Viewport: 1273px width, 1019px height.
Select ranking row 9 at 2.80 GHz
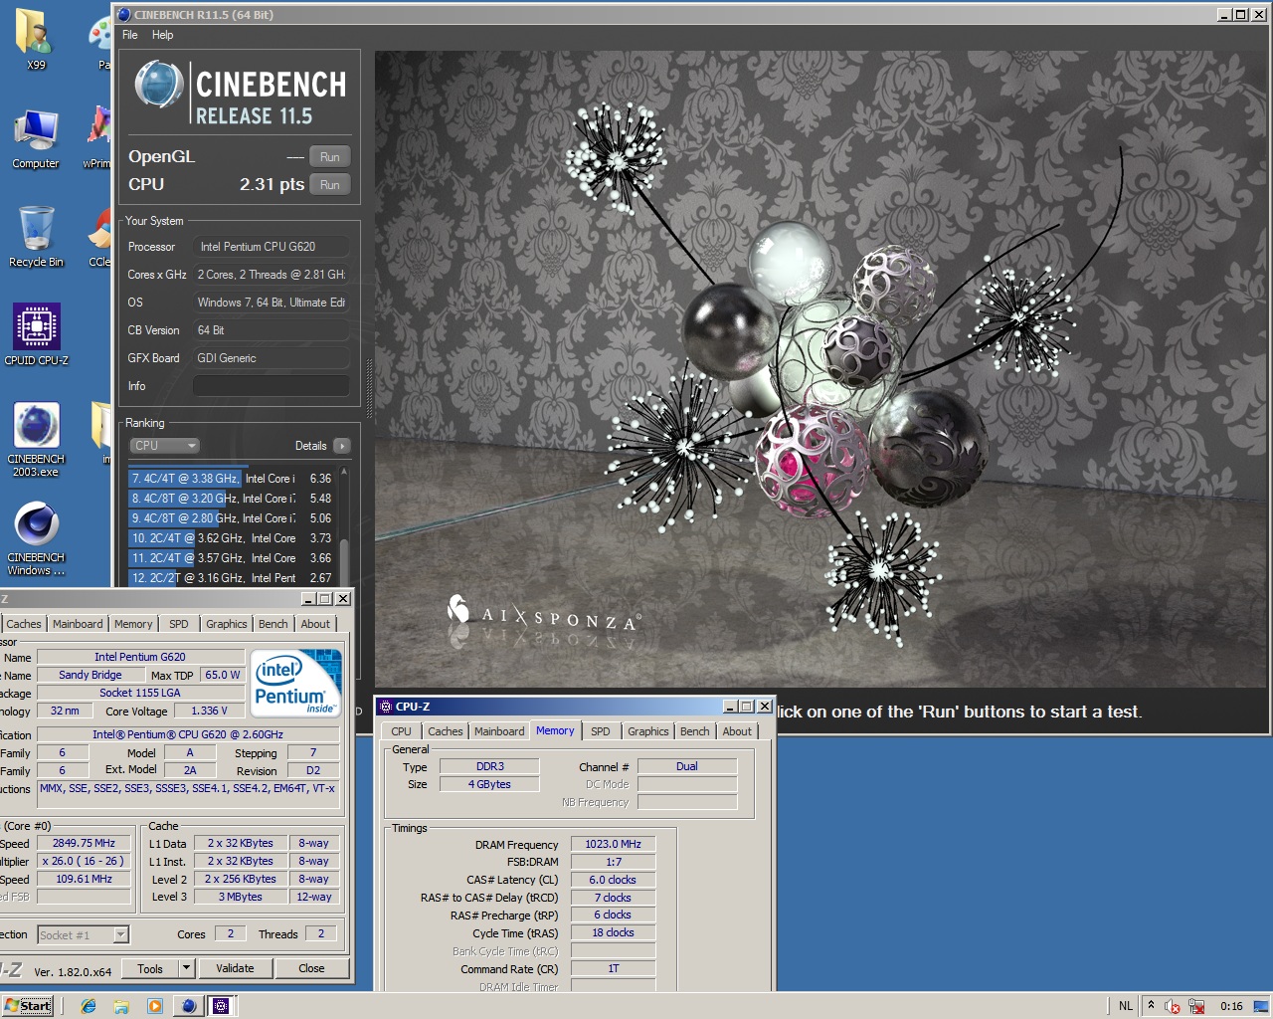(x=233, y=518)
